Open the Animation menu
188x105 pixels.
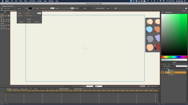click(32, 1)
